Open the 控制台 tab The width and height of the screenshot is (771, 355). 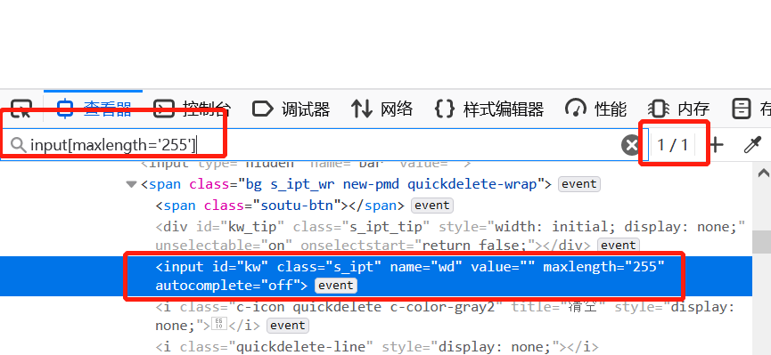tap(192, 109)
